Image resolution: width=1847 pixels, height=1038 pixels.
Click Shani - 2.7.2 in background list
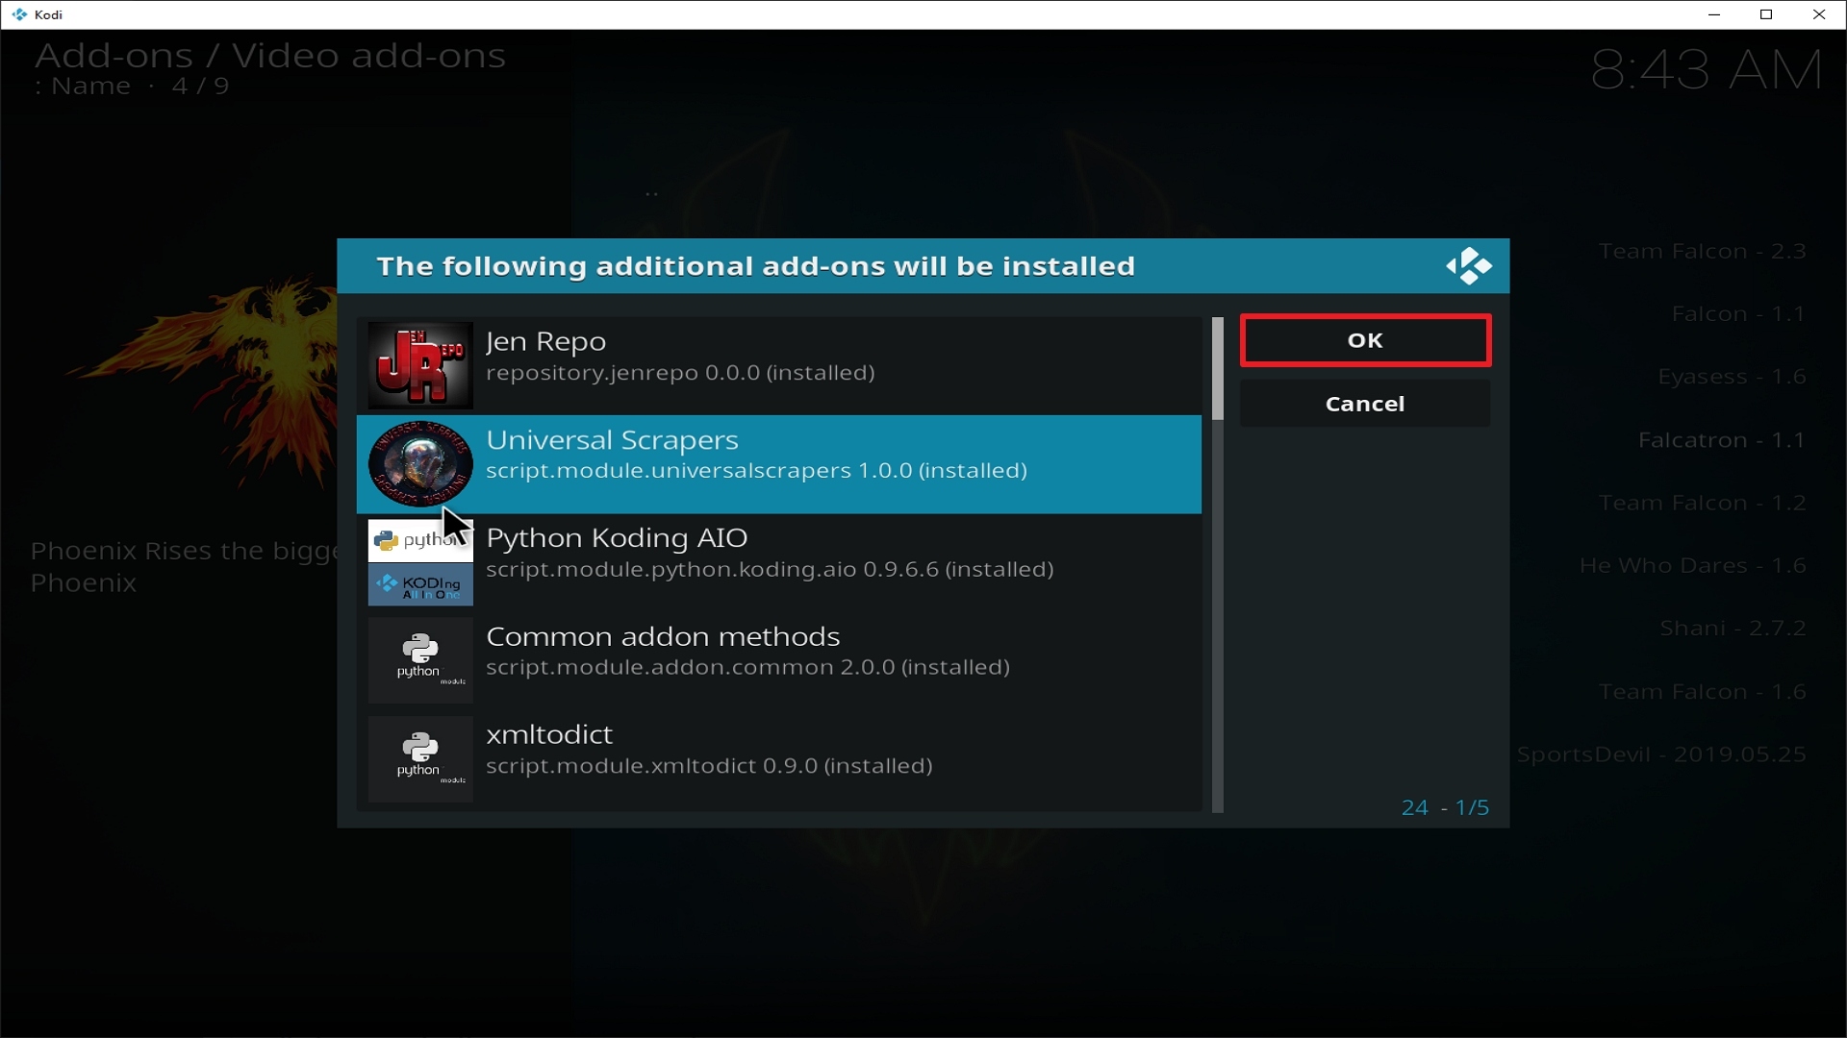coord(1733,629)
